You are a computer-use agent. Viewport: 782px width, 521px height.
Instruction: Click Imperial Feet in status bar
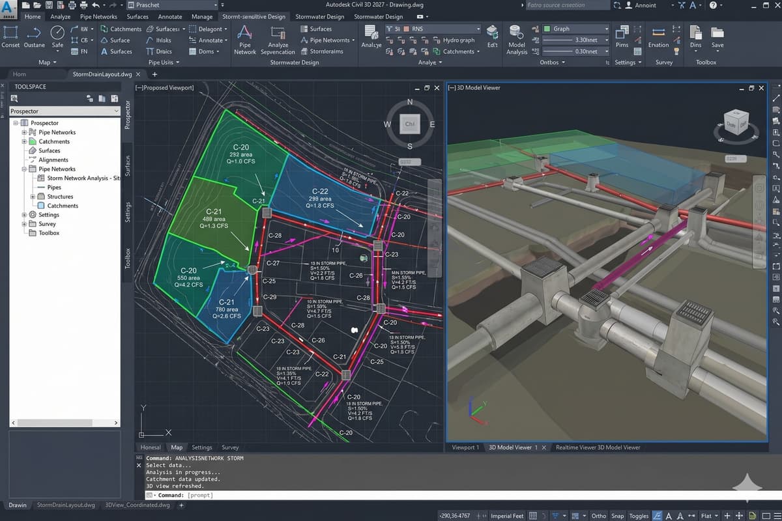point(507,515)
